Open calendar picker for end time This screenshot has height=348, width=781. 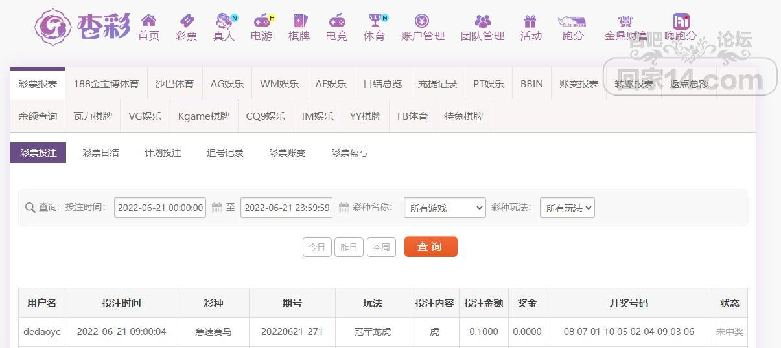(344, 208)
